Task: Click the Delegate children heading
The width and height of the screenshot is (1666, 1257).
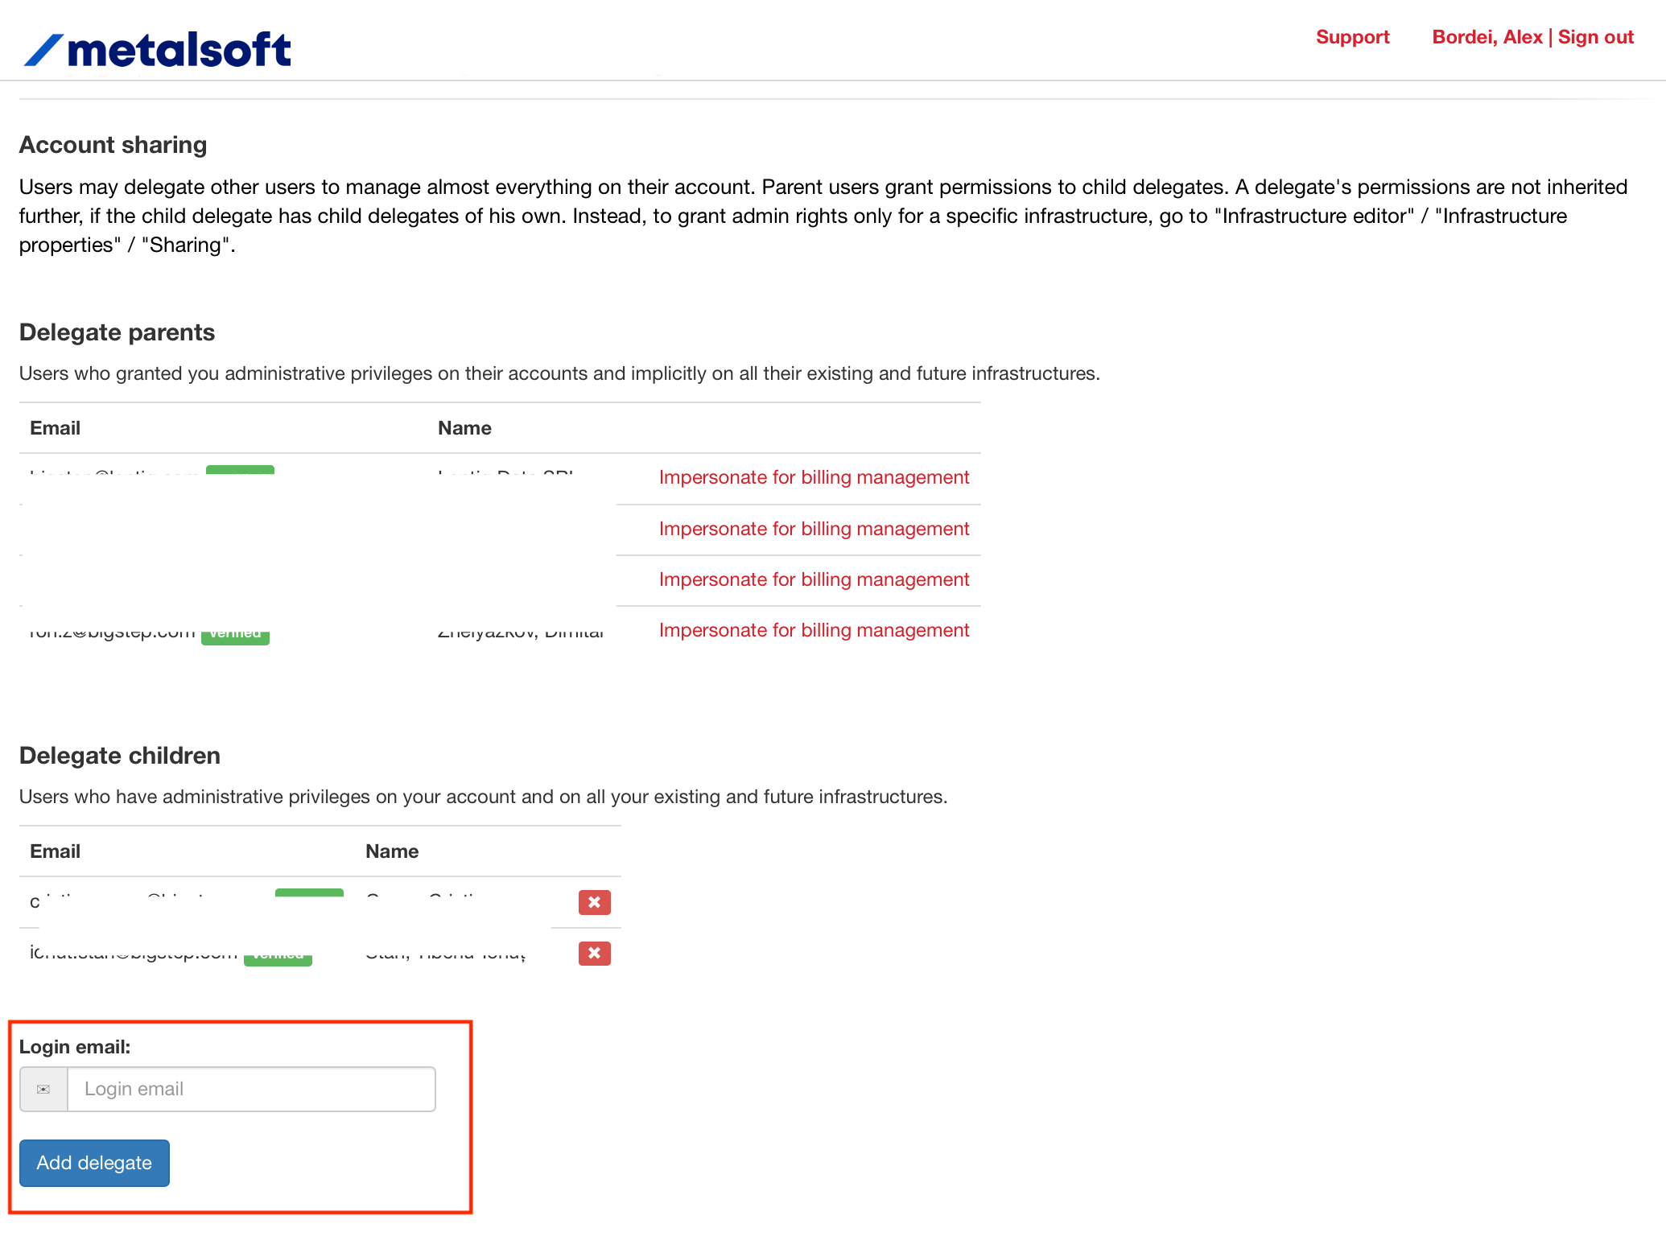Action: coord(119,756)
